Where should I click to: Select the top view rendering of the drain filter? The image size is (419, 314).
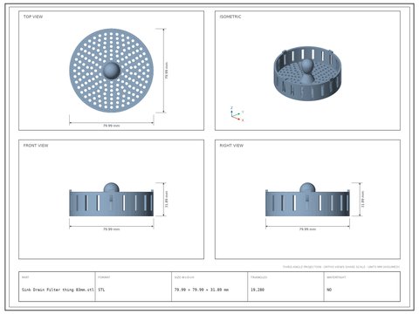tap(112, 71)
